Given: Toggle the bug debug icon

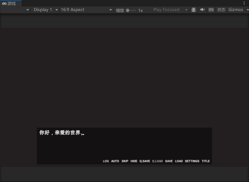Looking at the screenshot, I should click(x=194, y=10).
